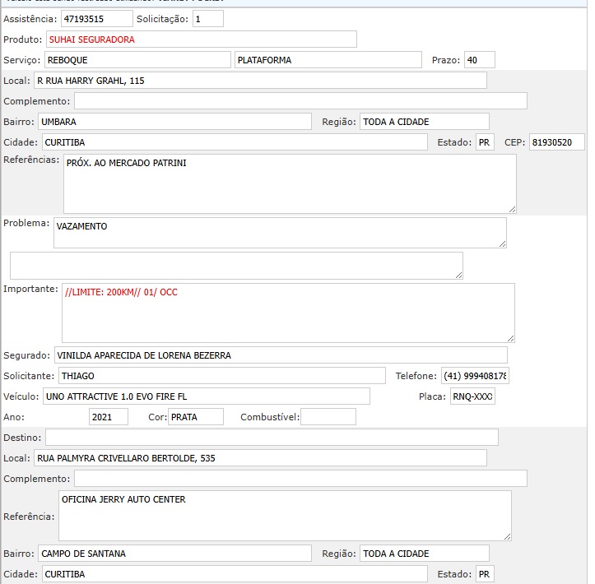Image resolution: width=595 pixels, height=584 pixels.
Task: Click the Solicitante field containing THIAGO
Action: click(221, 376)
